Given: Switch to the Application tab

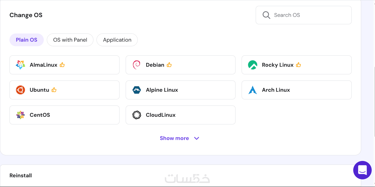Looking at the screenshot, I should (117, 40).
